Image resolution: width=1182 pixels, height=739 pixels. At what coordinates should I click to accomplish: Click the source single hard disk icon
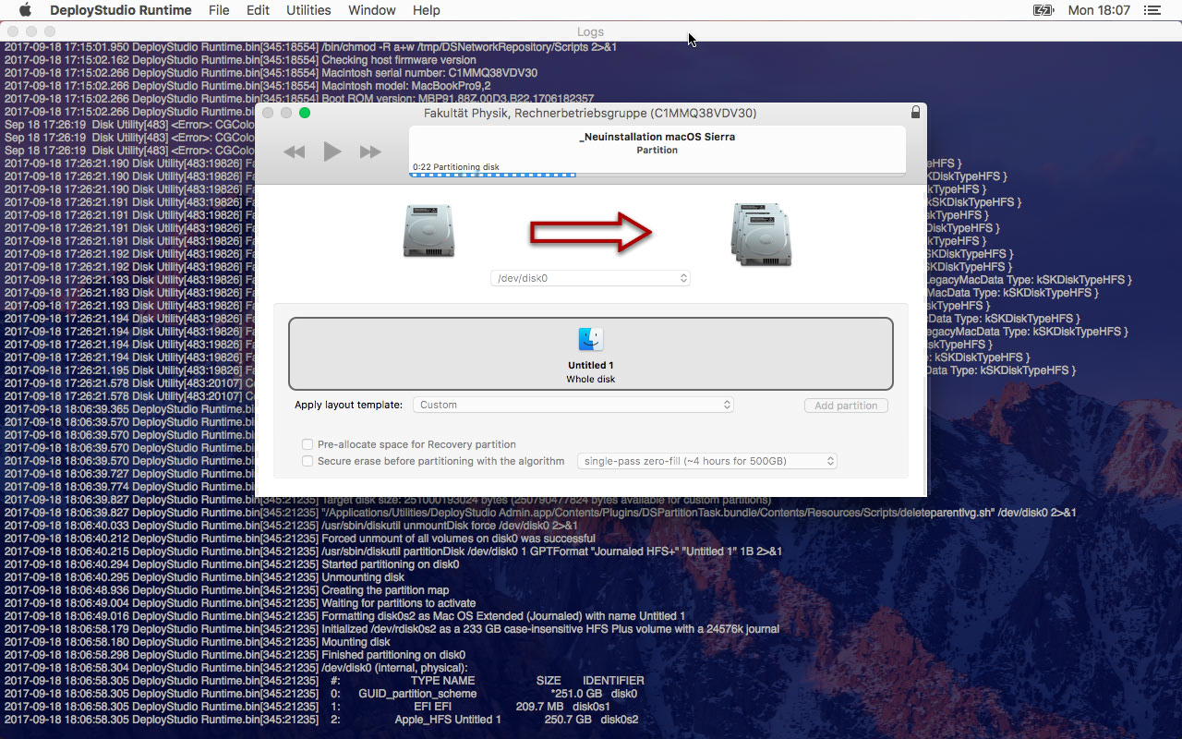[428, 231]
